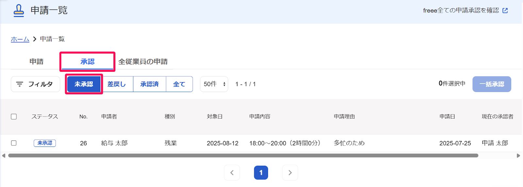Click 18:00～20:00 request content cell
The height and width of the screenshot is (187, 523).
[x=285, y=143]
